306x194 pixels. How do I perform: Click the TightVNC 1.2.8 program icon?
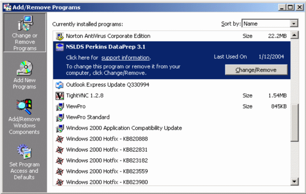pos(60,96)
